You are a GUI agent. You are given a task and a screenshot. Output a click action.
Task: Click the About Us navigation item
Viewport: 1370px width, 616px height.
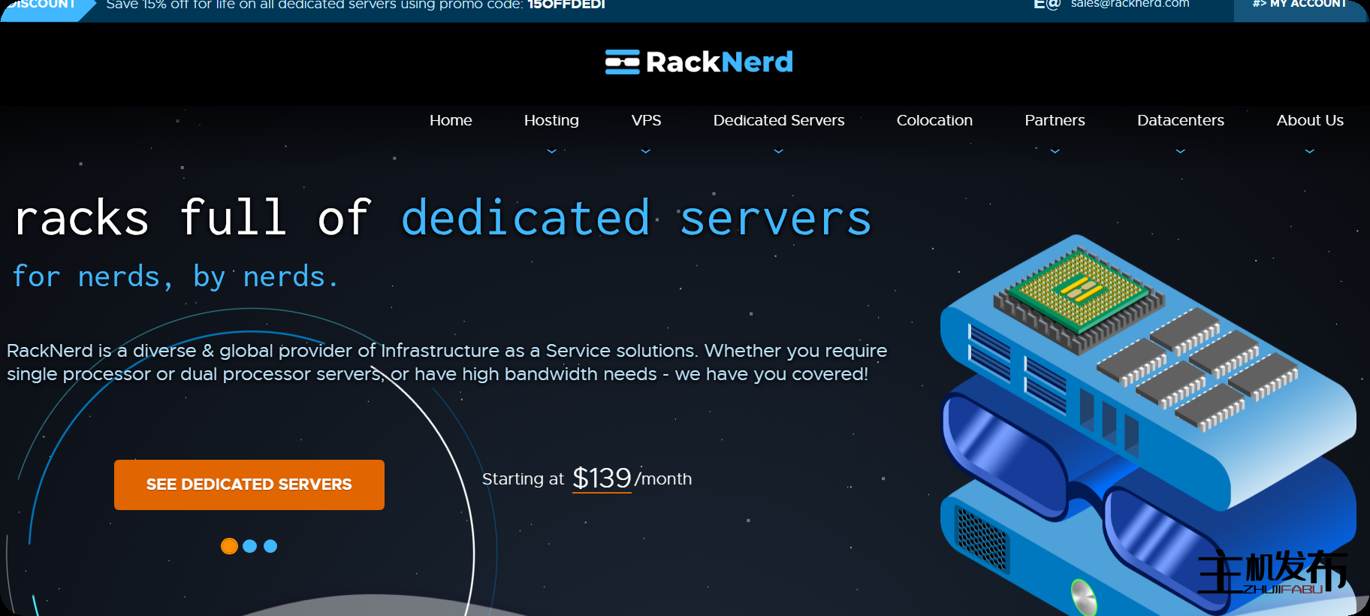pyautogui.click(x=1310, y=120)
